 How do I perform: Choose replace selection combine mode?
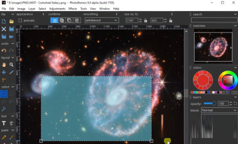[x=55, y=20]
